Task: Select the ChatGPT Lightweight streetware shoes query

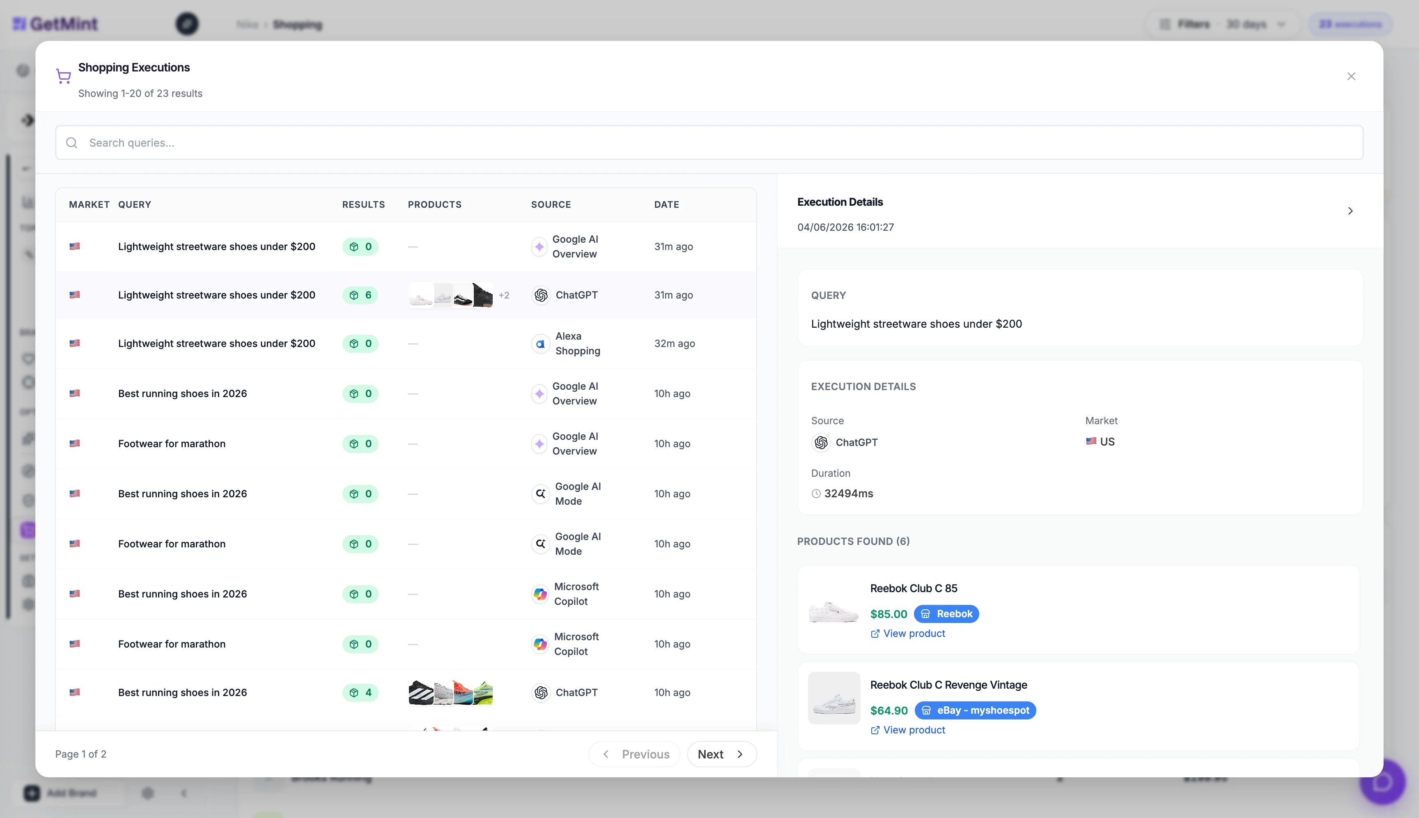Action: point(217,295)
